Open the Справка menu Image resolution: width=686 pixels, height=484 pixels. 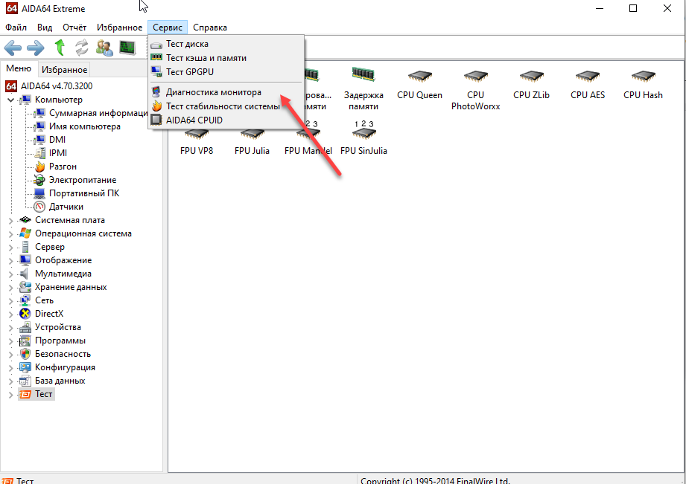(x=210, y=28)
